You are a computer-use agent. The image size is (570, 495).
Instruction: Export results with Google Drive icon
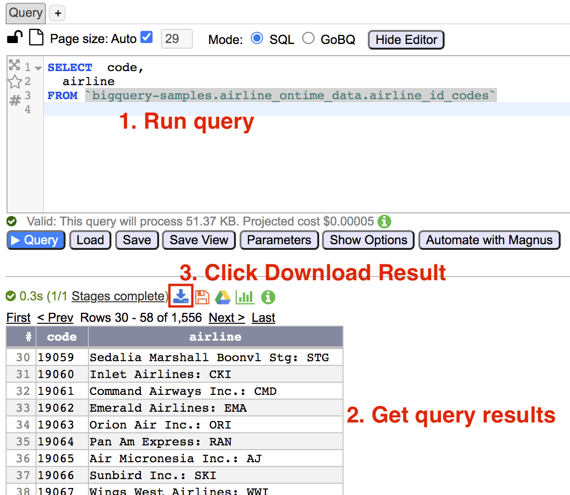[223, 297]
